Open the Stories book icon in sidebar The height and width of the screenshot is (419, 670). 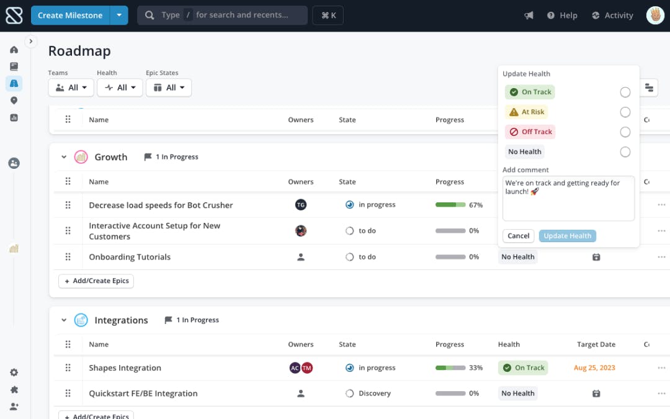[x=14, y=66]
